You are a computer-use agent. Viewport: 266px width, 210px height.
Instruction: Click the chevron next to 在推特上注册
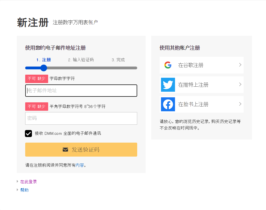click(x=240, y=85)
